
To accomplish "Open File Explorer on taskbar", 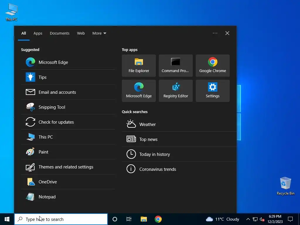I will [144, 219].
